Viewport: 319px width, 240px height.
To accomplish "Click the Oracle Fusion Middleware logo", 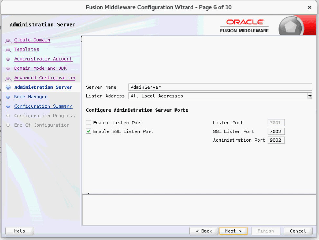I will pos(245,26).
